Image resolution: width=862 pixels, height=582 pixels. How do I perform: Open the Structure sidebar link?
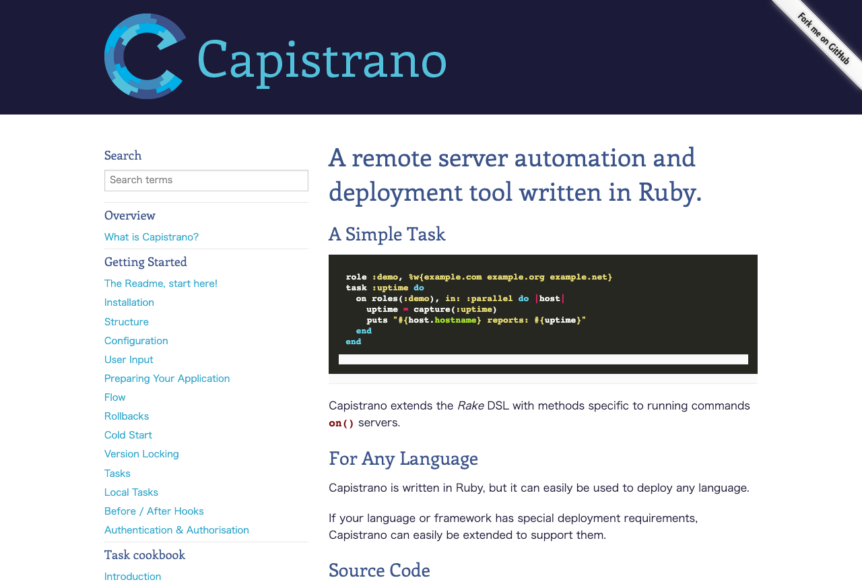127,322
